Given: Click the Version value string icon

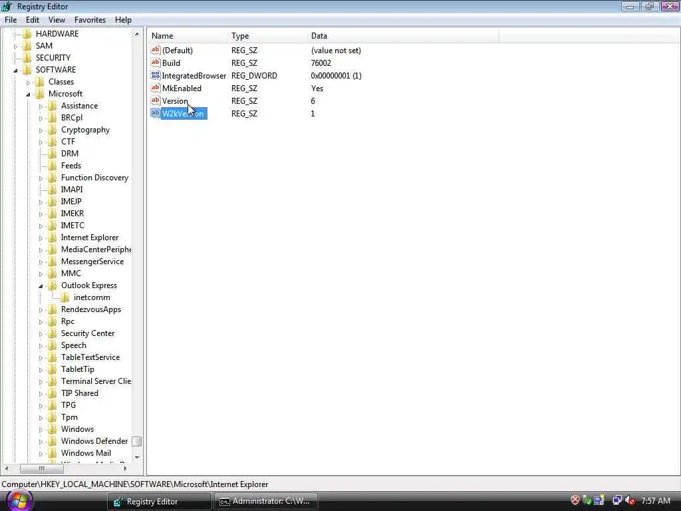Looking at the screenshot, I should (156, 100).
